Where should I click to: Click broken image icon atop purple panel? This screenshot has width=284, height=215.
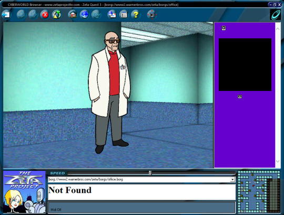224,28
